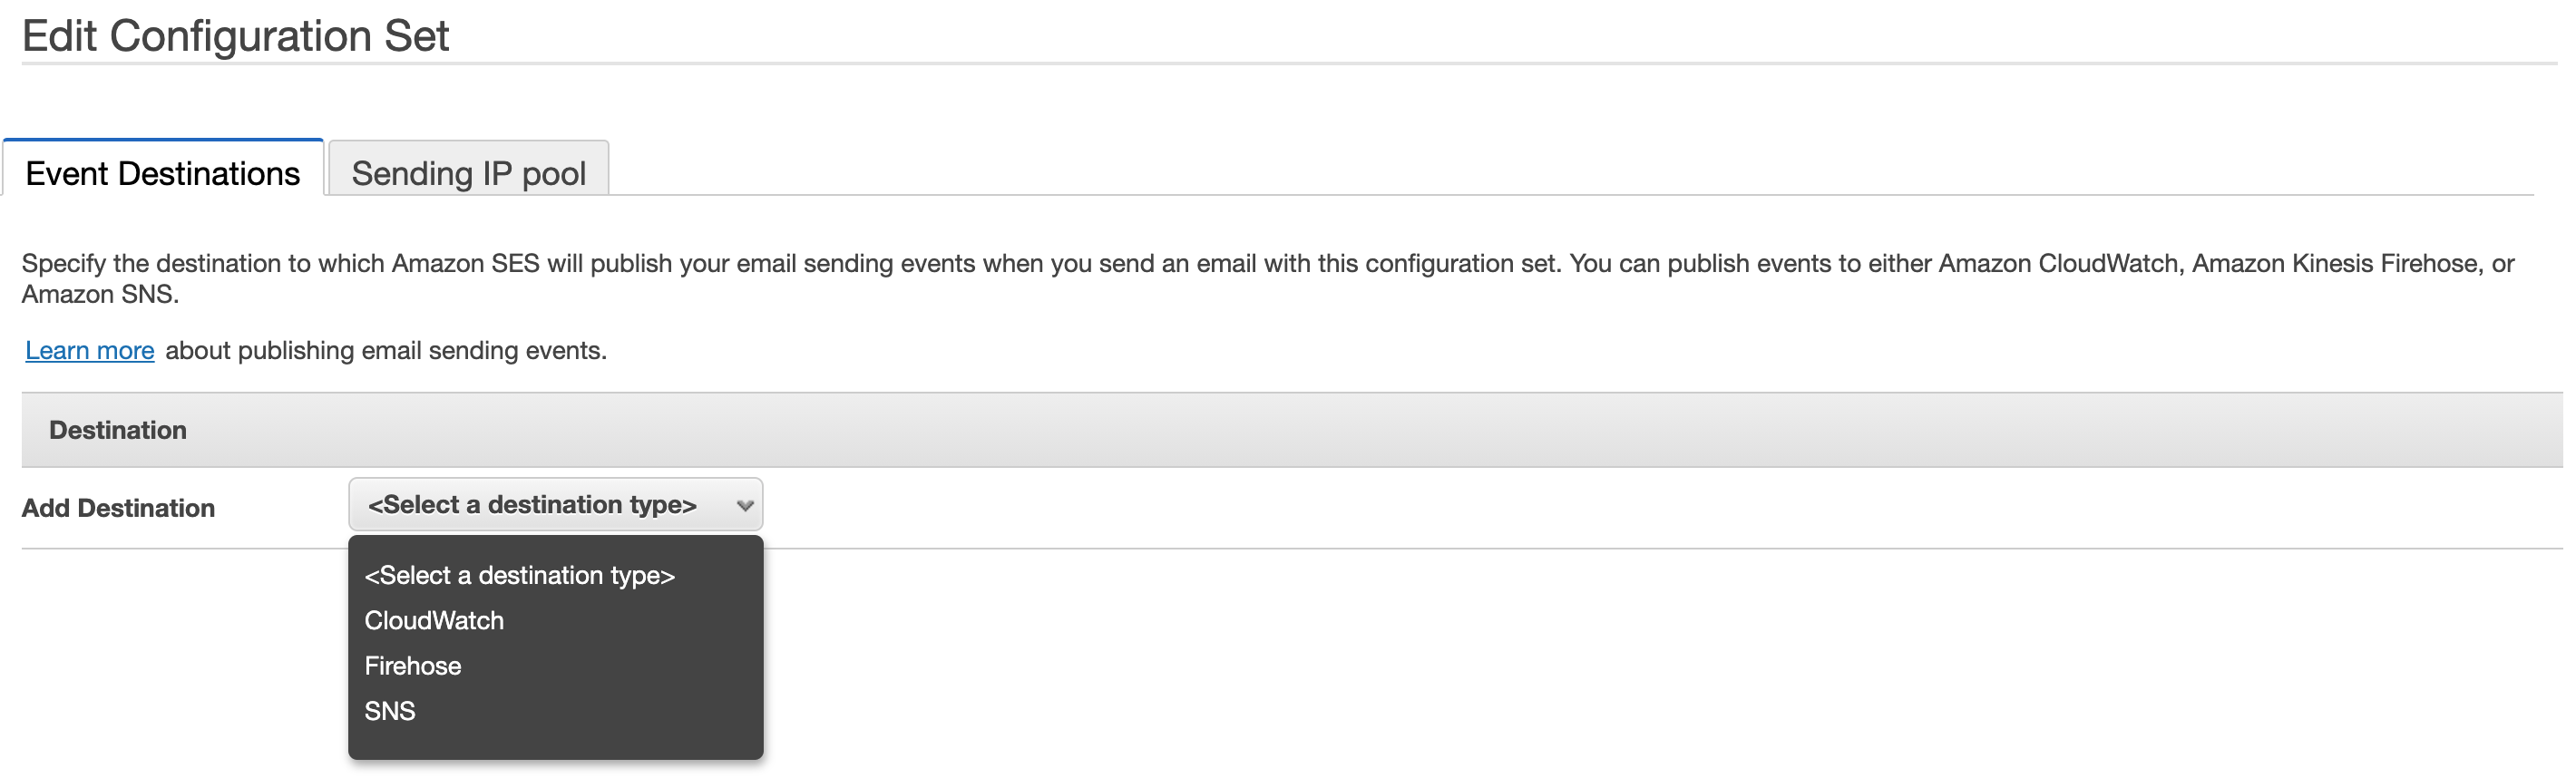Click the Destination table header

118,430
